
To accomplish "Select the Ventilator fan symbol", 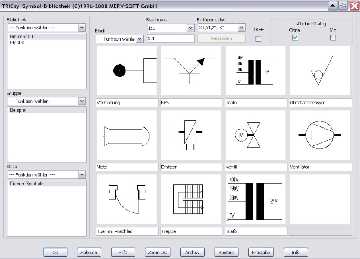I will [x=320, y=135].
